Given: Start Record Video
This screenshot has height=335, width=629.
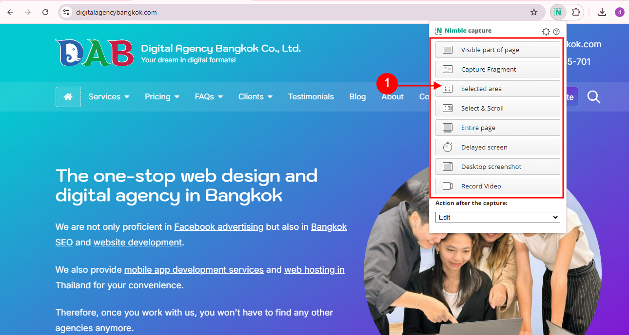Looking at the screenshot, I should (x=497, y=186).
